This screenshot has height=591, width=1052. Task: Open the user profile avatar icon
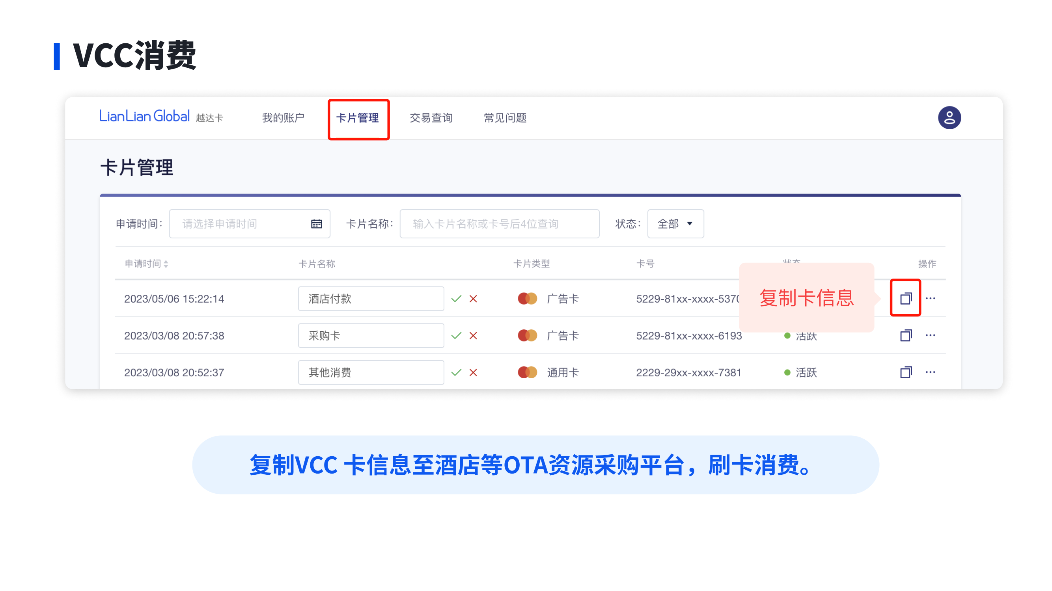[x=949, y=118]
